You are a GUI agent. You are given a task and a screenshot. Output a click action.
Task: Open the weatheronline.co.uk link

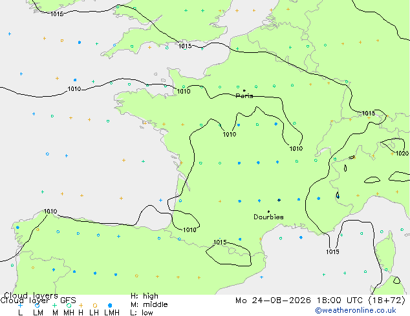pos(356,310)
